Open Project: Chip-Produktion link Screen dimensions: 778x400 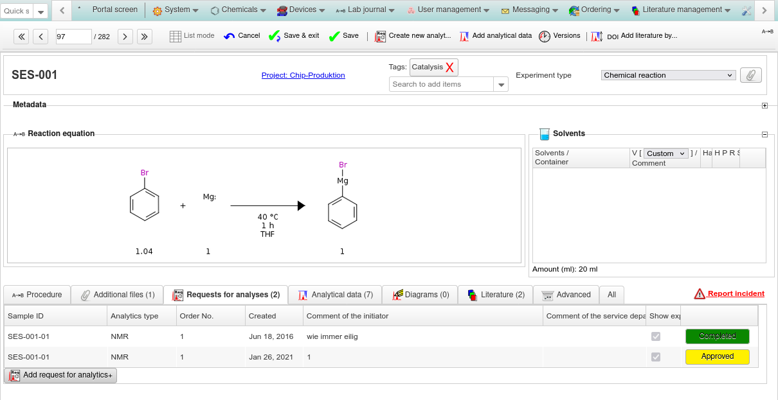click(303, 75)
